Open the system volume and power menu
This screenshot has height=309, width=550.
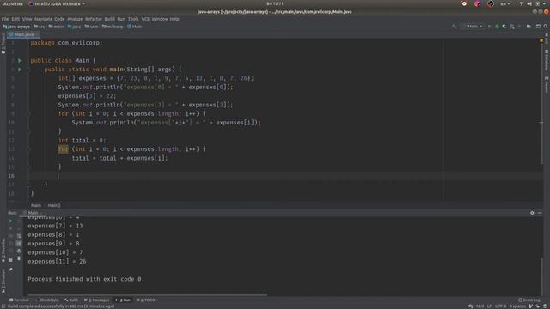pos(533,3)
